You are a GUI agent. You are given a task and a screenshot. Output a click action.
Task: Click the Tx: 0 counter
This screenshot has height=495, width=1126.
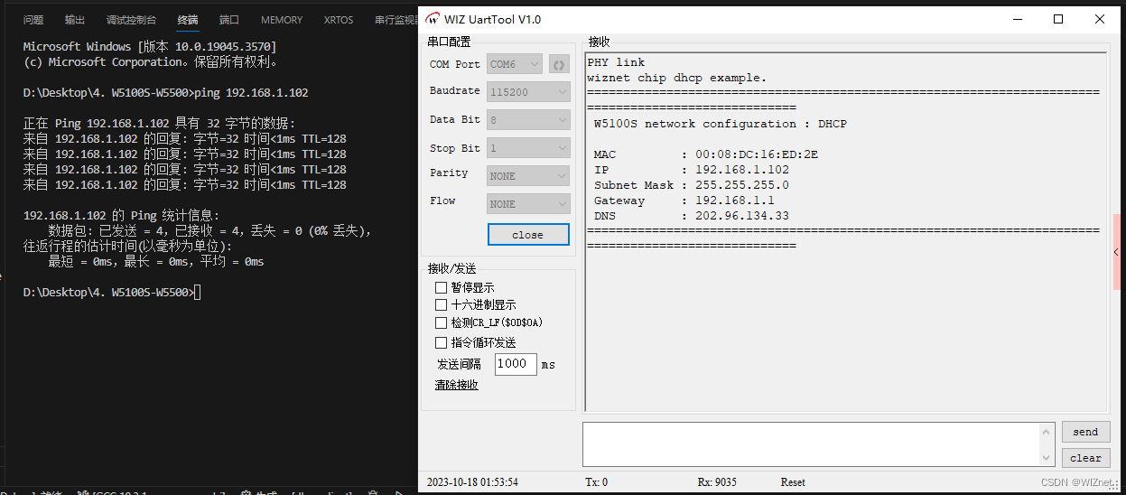pos(596,482)
